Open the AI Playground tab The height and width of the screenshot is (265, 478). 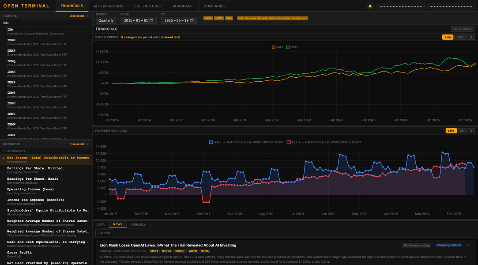[109, 6]
